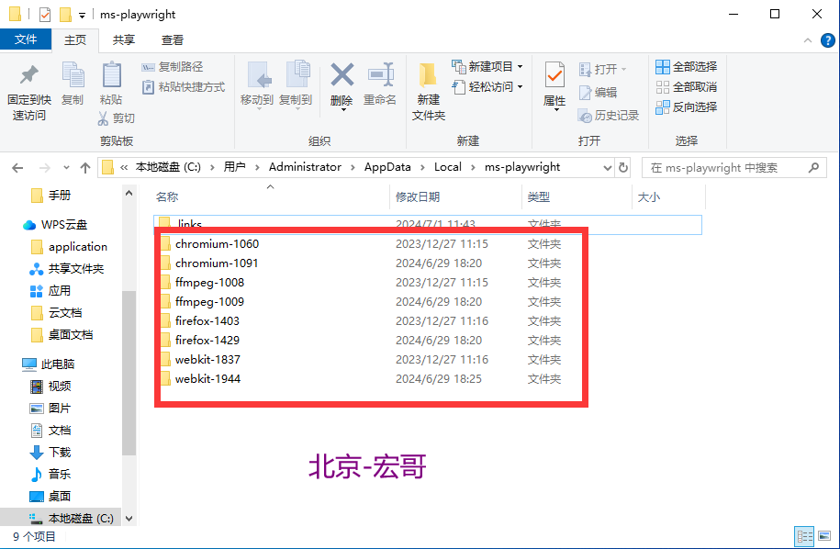Screen dimensions: 840x549
Task: Switch to the 共享 Share tab
Action: (x=124, y=40)
